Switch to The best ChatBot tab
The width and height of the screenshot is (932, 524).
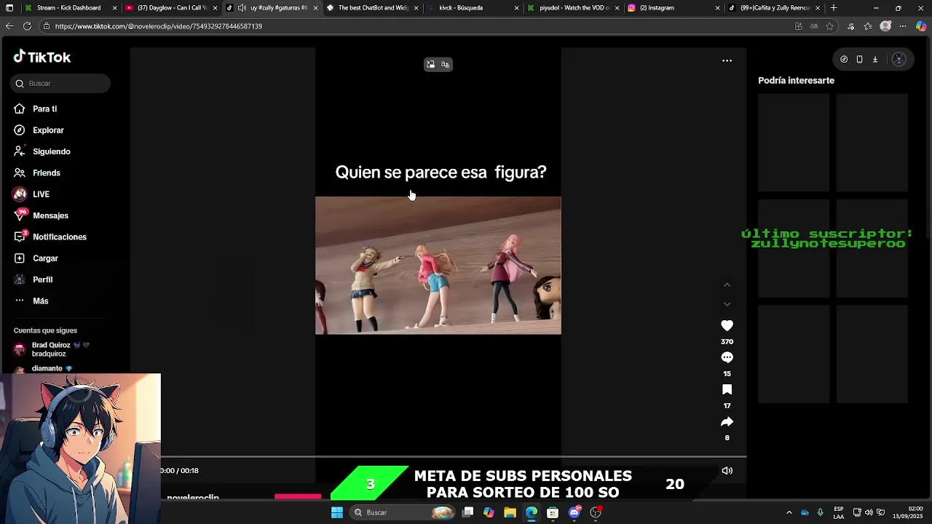coord(371,8)
